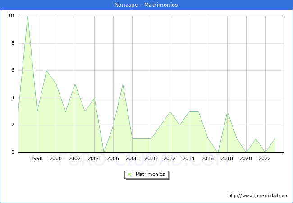This screenshot has width=293, height=203.
Task: Click the 1997 peak data point at 10
Action: [27, 16]
